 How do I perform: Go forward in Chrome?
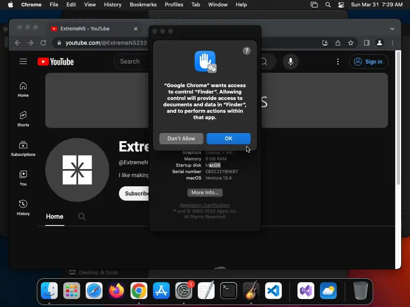click(x=30, y=43)
